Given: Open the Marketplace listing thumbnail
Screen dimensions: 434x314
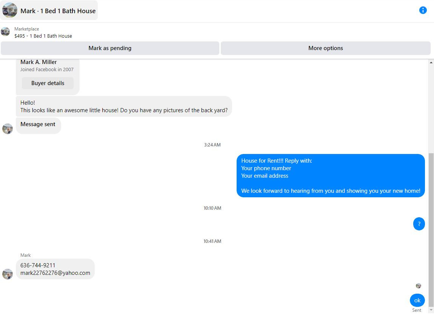Looking at the screenshot, I should point(5,32).
